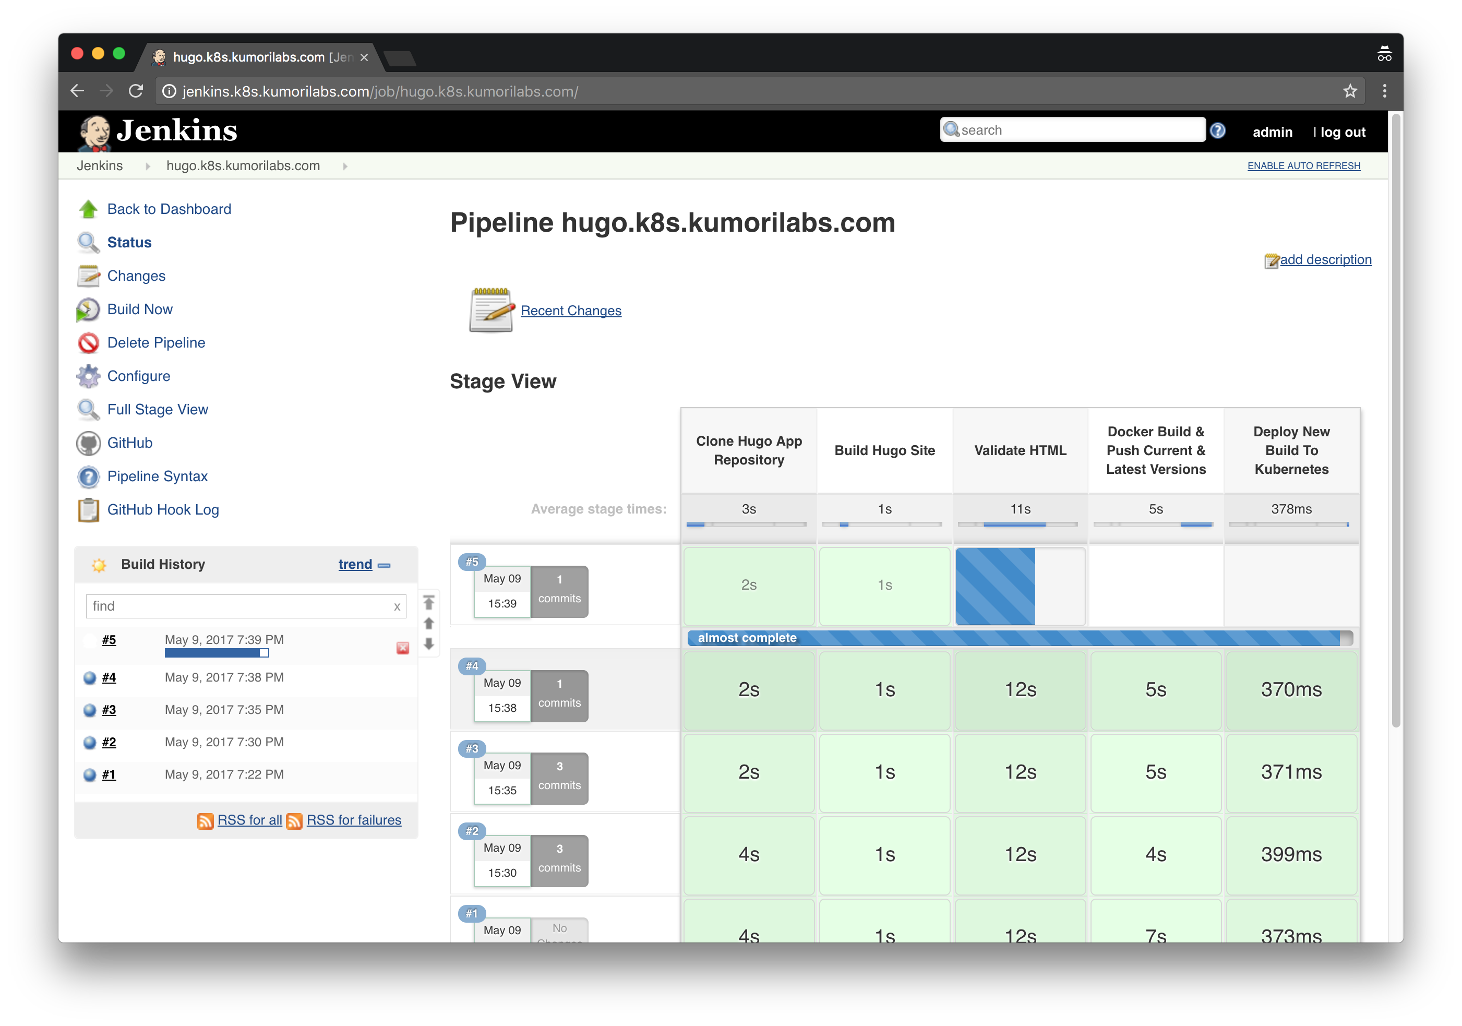Open the Status sidebar item

129,243
